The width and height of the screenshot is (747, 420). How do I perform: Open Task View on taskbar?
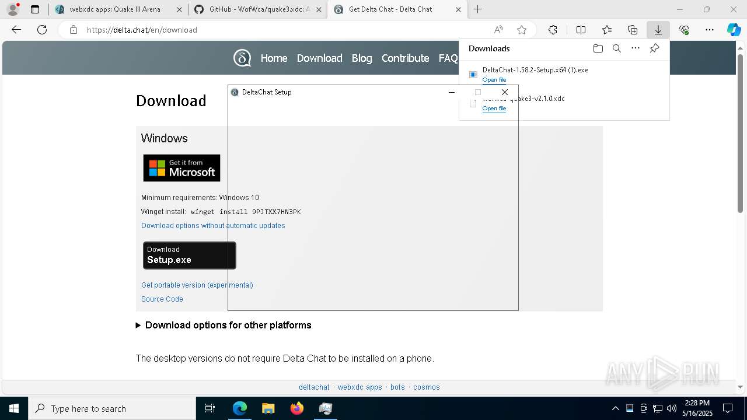coord(210,408)
